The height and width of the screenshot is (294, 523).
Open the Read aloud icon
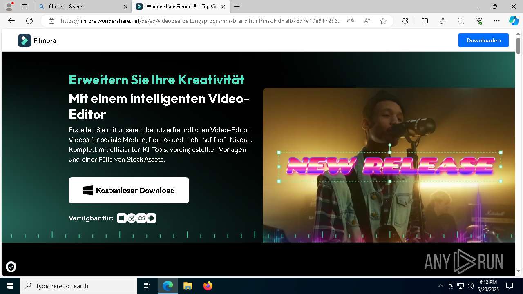tap(367, 21)
